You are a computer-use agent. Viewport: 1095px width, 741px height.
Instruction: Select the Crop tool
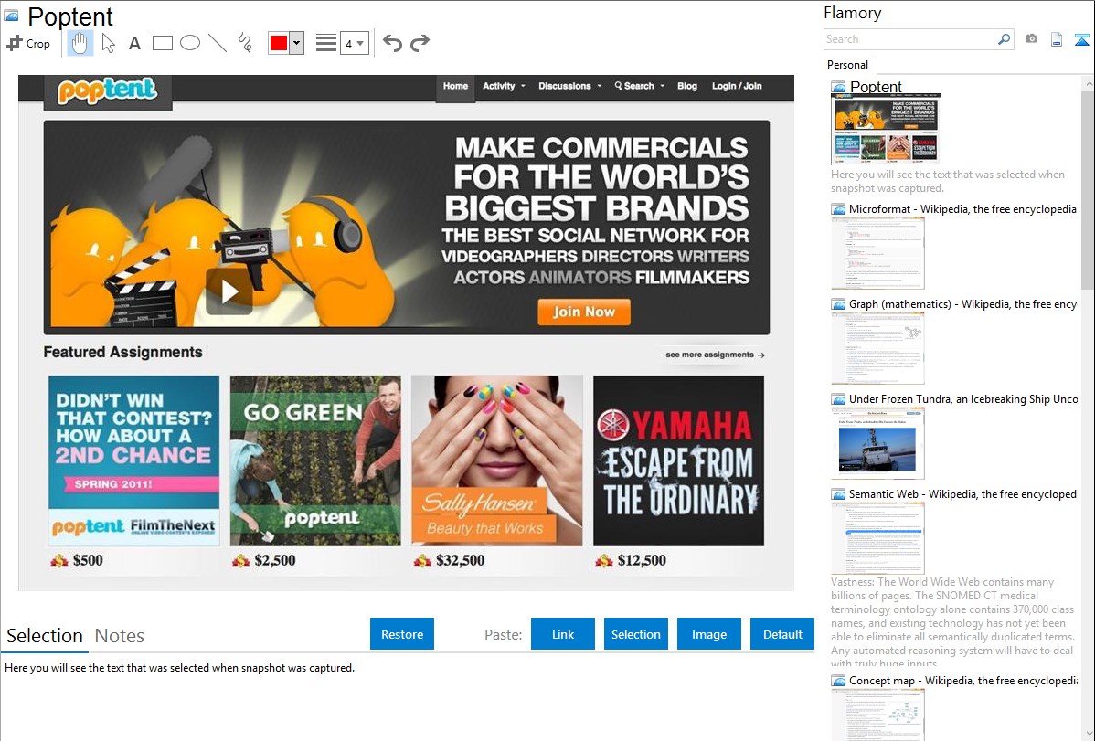(28, 43)
